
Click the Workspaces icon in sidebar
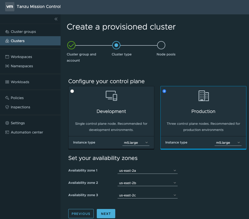coord(7,57)
